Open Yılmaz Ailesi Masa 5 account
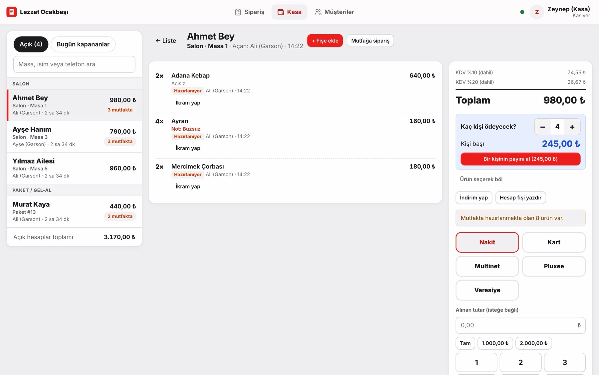Viewport: 599px width, 375px height. tap(74, 168)
